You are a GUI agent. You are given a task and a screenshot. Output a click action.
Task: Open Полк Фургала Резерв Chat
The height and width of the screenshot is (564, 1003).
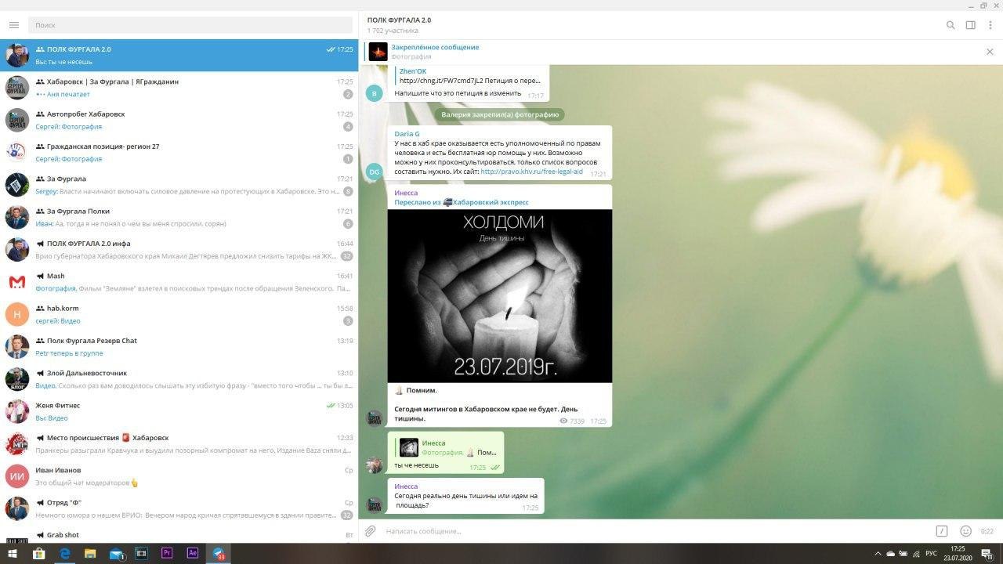(179, 347)
